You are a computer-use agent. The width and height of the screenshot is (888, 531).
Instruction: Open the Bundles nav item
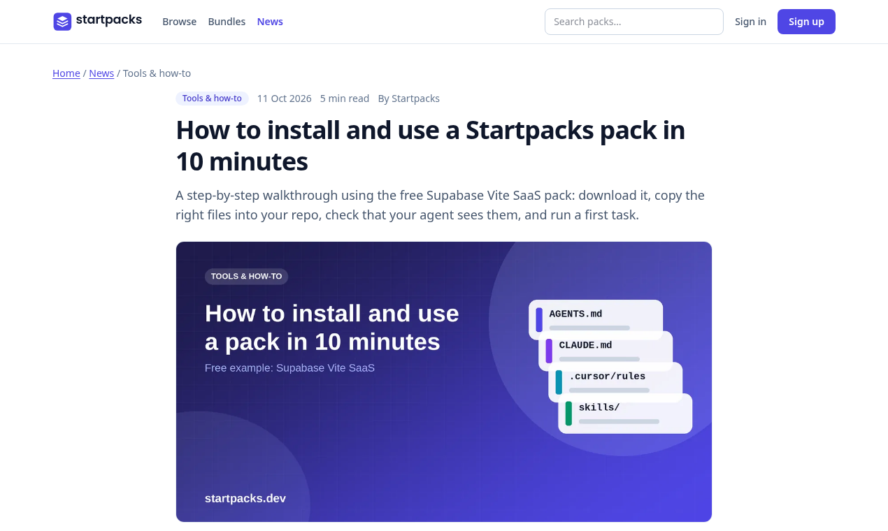[227, 22]
